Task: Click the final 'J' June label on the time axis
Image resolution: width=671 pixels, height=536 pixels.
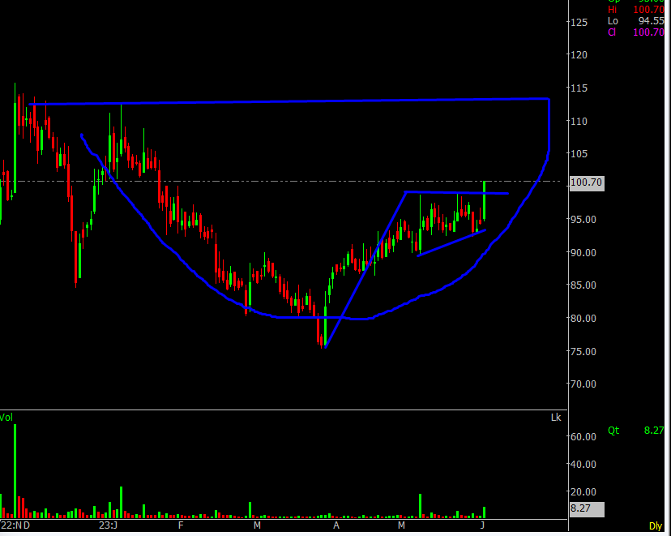Action: click(x=482, y=525)
